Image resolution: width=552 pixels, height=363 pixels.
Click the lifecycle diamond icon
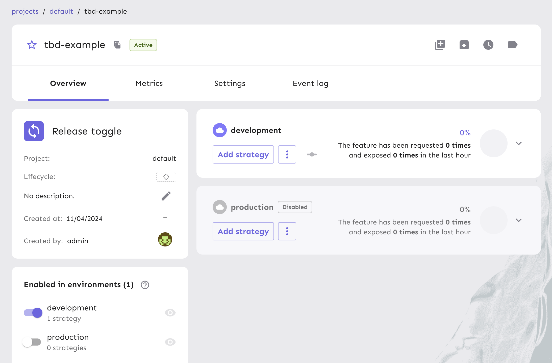pos(166,177)
